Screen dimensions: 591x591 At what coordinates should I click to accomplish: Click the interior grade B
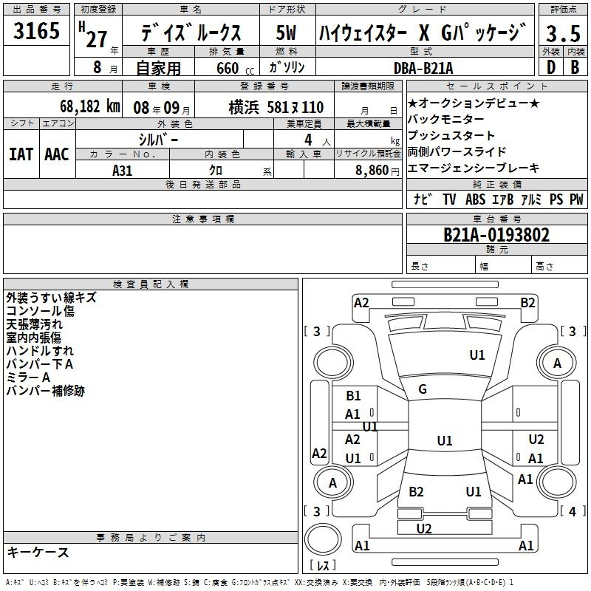(575, 67)
